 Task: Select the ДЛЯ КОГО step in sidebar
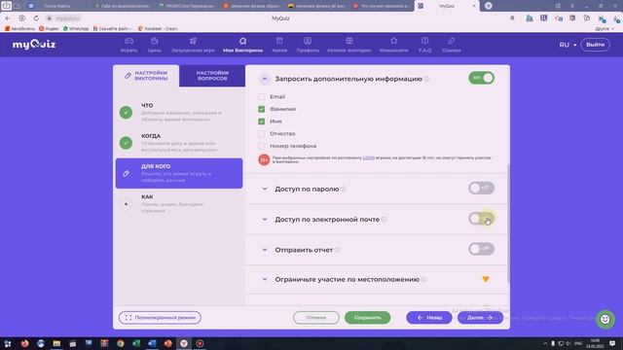pos(179,173)
